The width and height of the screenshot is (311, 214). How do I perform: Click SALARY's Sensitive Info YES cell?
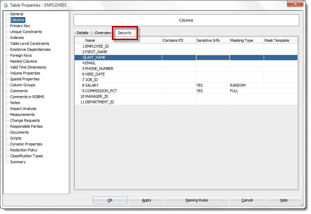click(213, 86)
